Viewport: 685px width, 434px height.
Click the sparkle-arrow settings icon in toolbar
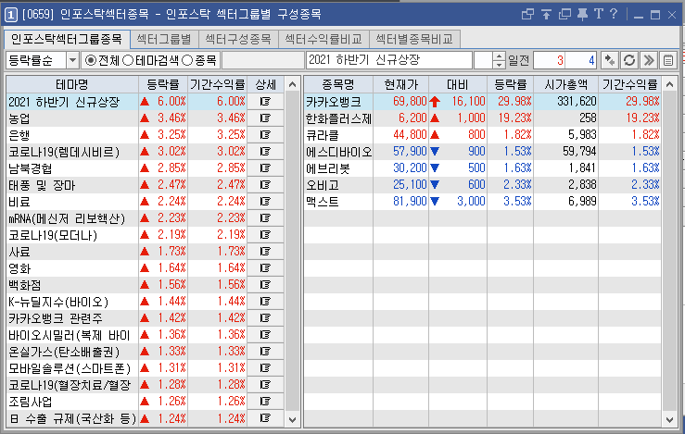coord(609,60)
